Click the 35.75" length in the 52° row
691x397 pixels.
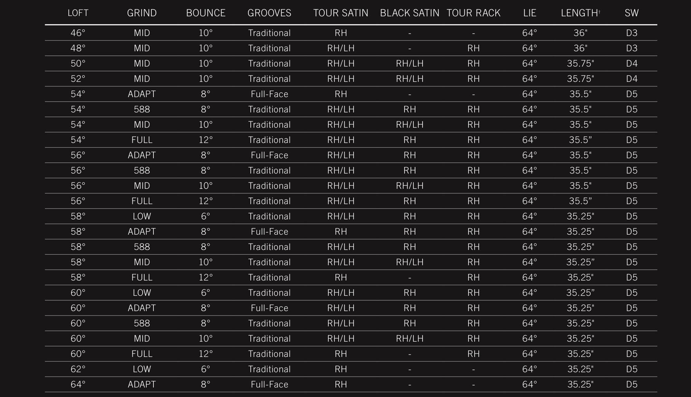[x=580, y=79]
